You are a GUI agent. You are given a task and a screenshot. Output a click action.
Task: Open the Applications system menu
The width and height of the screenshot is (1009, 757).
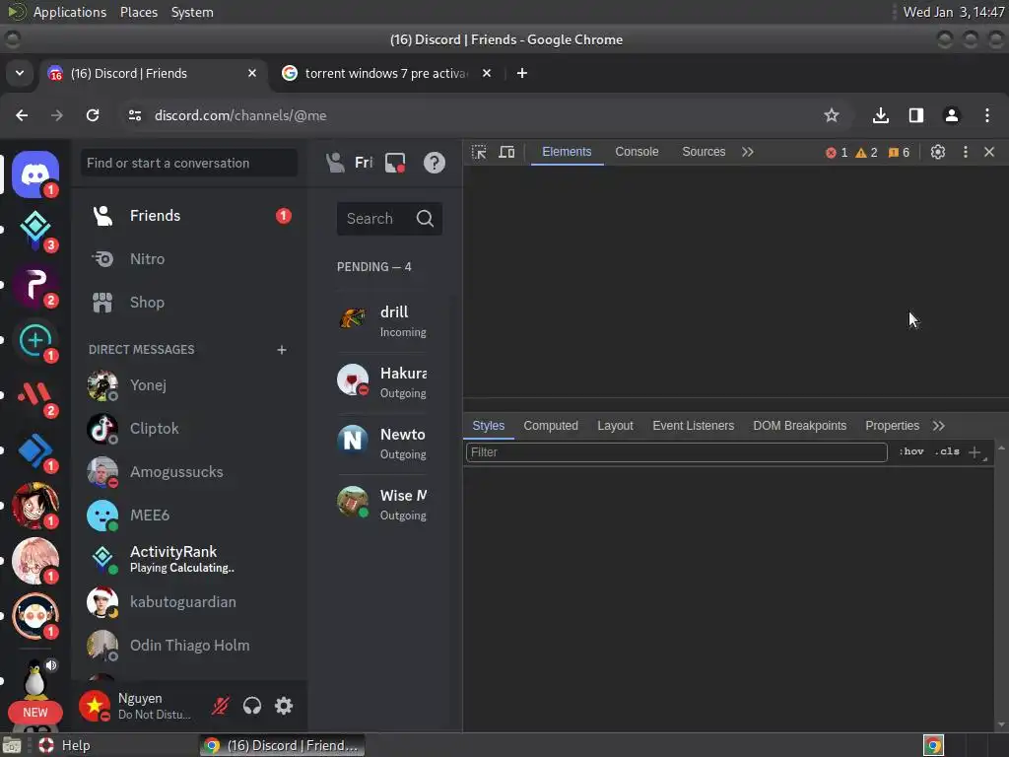(x=70, y=12)
